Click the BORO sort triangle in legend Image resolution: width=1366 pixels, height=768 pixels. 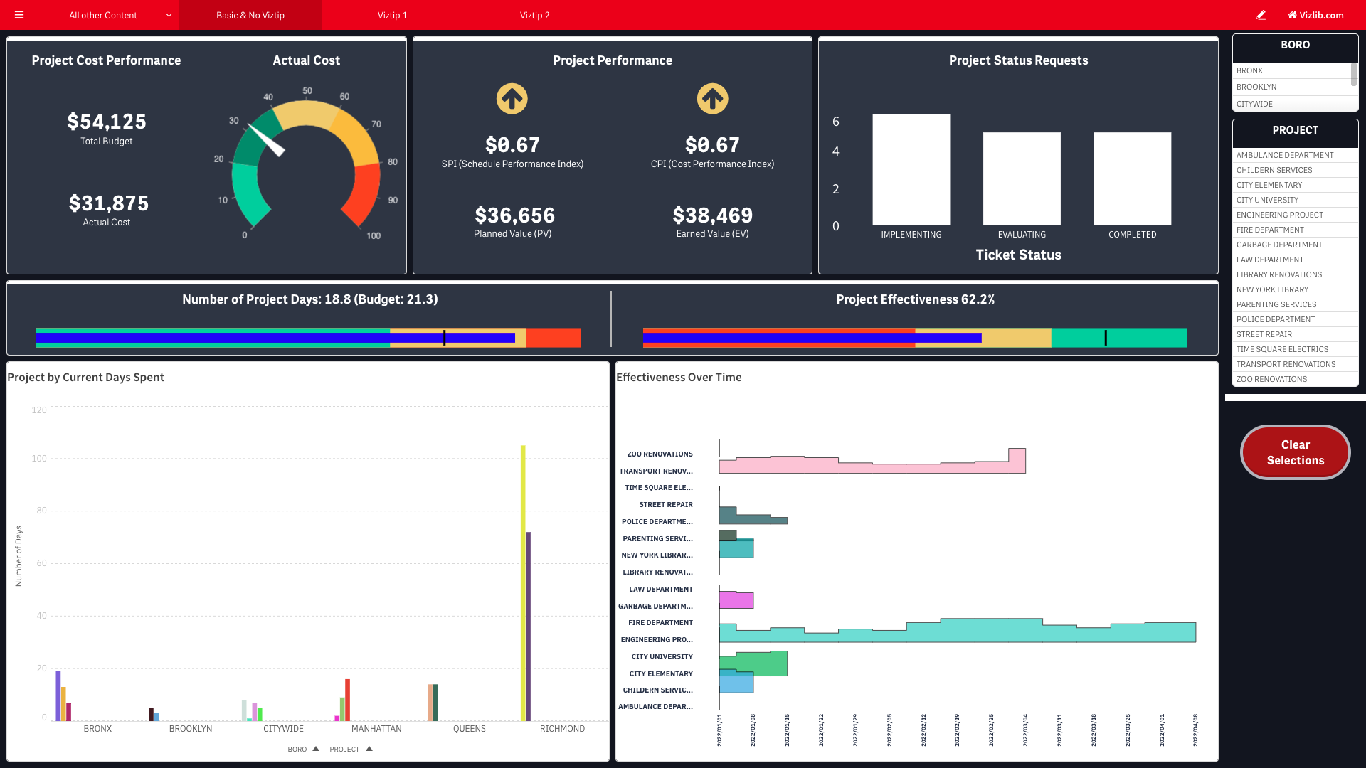(316, 749)
